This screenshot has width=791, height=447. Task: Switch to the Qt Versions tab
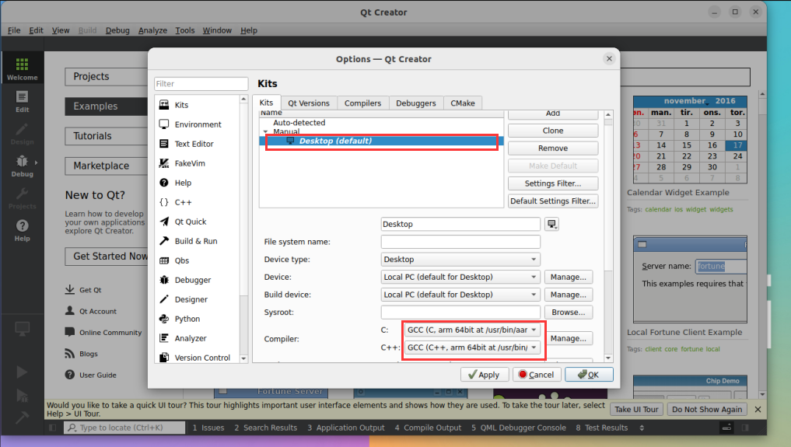pos(308,103)
